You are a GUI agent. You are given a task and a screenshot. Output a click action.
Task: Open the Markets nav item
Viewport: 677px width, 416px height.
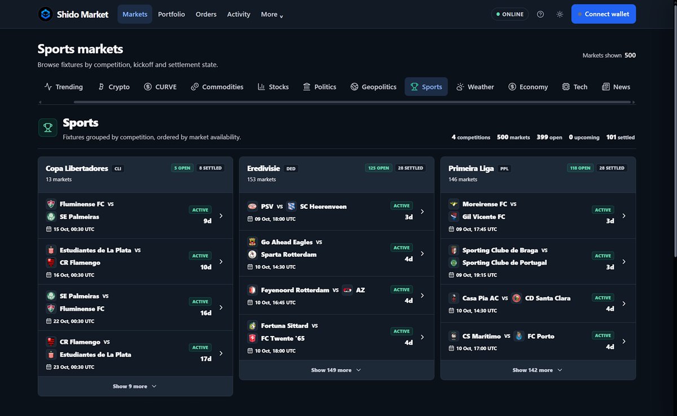[135, 14]
